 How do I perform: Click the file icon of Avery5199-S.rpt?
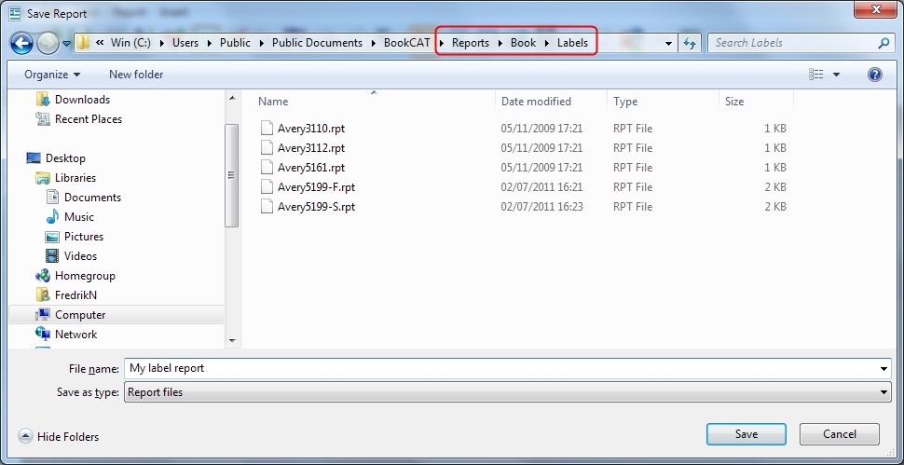[267, 207]
